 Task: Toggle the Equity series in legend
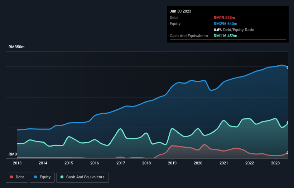(x=42, y=177)
